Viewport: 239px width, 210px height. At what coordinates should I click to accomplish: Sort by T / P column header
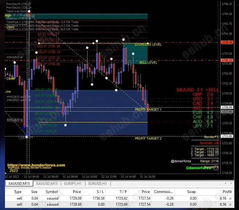pyautogui.click(x=123, y=192)
